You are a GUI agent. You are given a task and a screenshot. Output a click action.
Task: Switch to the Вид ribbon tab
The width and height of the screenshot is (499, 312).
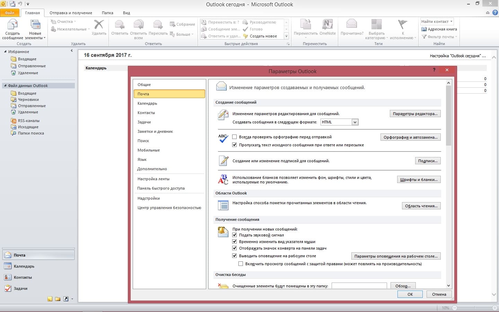(126, 13)
